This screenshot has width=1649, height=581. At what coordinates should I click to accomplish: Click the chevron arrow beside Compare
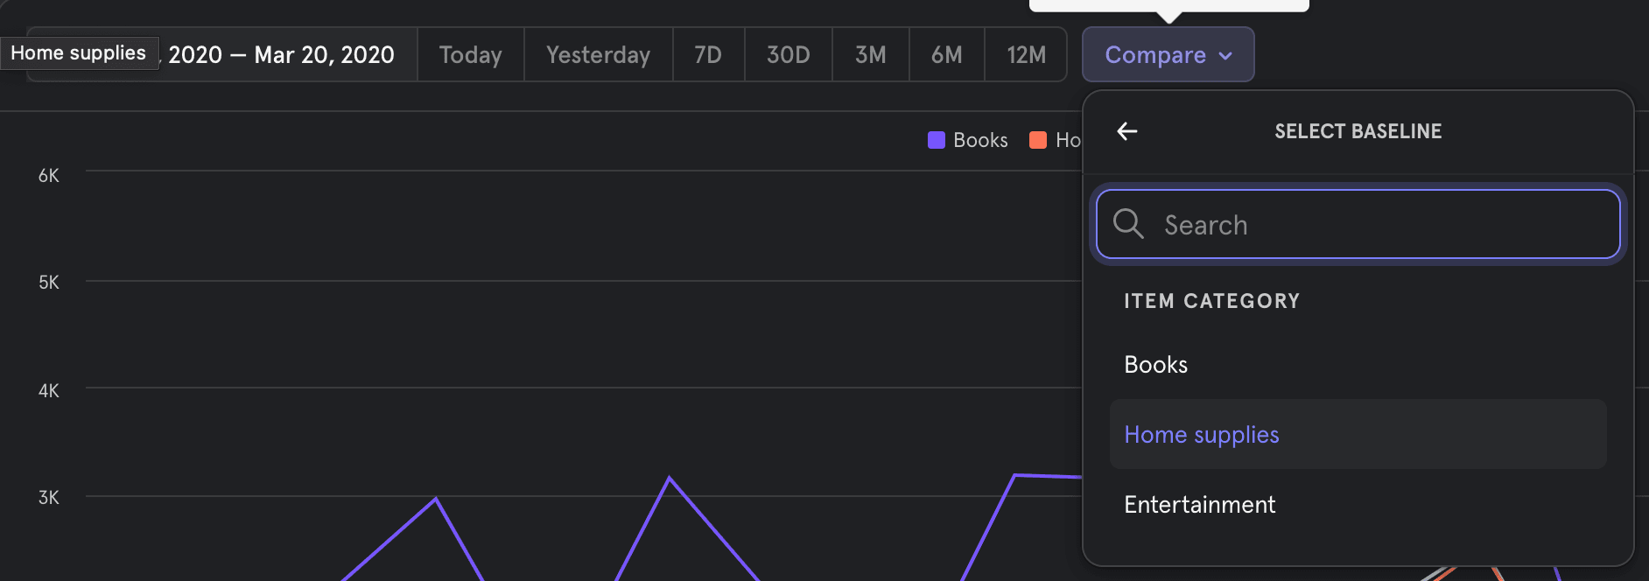[x=1226, y=55]
